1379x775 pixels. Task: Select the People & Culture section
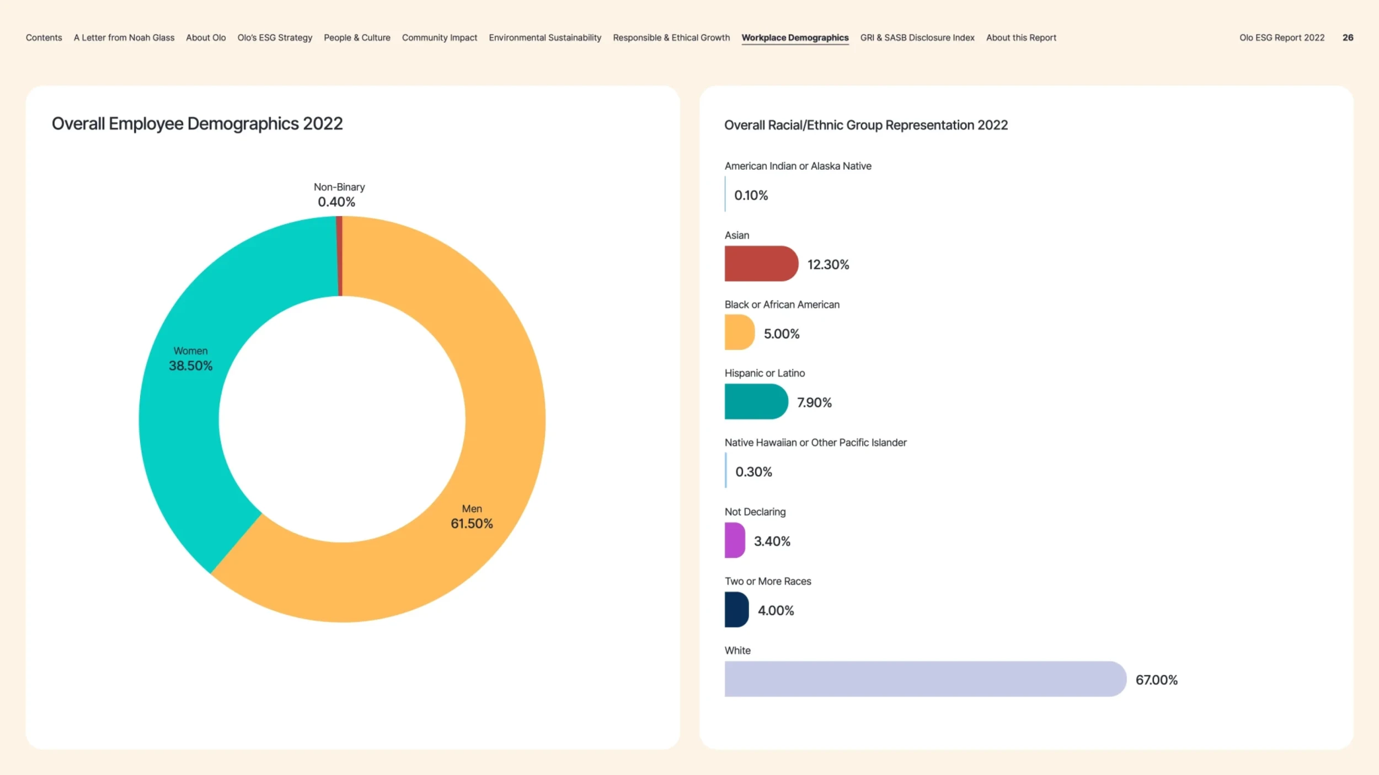357,37
